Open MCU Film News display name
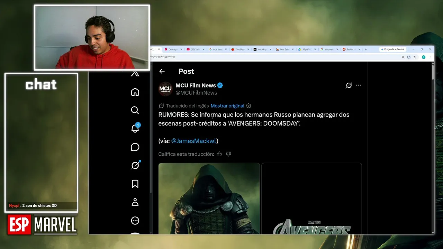 (196, 85)
